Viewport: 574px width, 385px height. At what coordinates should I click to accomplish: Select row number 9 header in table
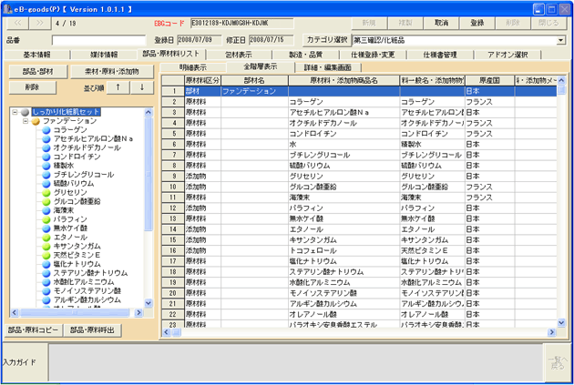point(173,177)
